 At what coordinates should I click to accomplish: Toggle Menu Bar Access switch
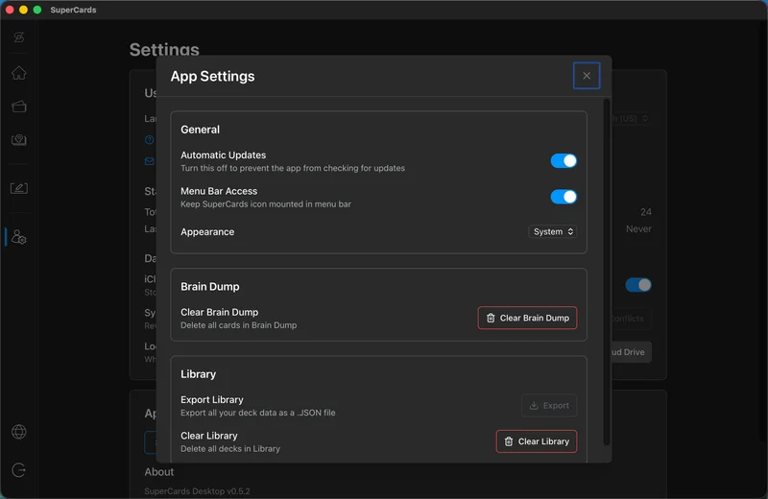click(564, 197)
